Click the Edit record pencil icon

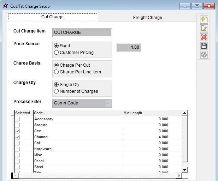coord(204,28)
